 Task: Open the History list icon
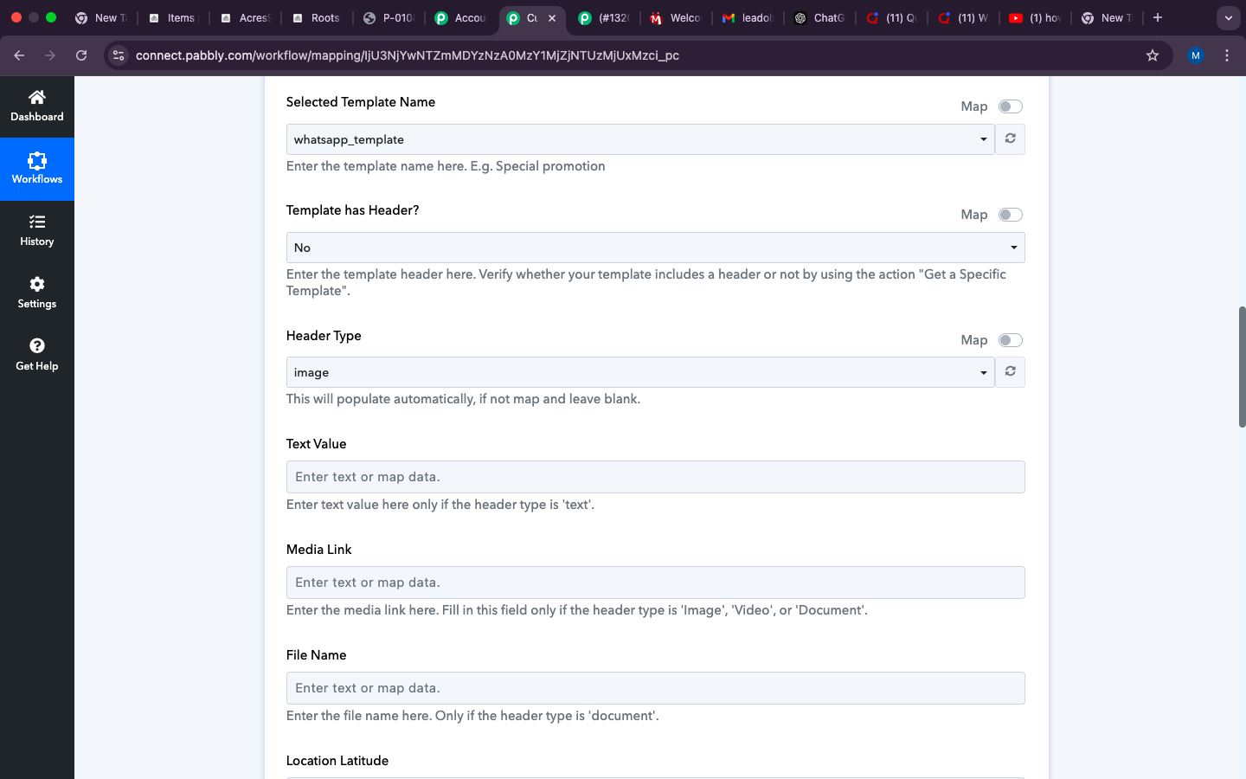pyautogui.click(x=36, y=222)
